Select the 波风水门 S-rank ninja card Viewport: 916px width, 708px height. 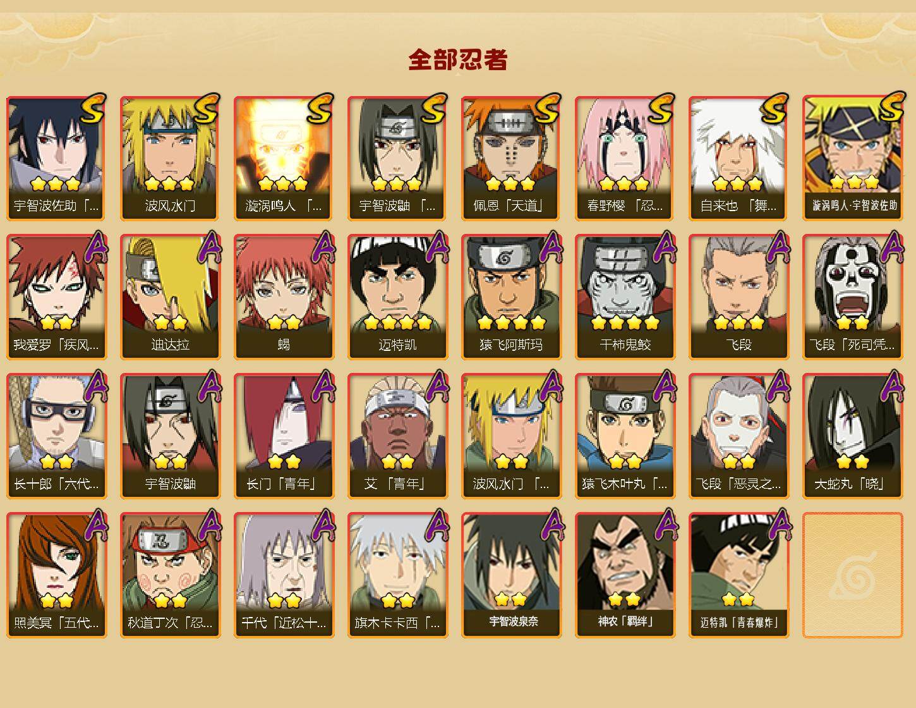coord(170,158)
